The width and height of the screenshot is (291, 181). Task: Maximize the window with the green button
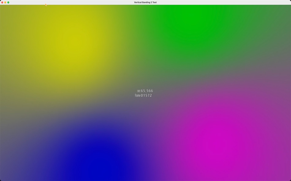pyautogui.click(x=8, y=2)
